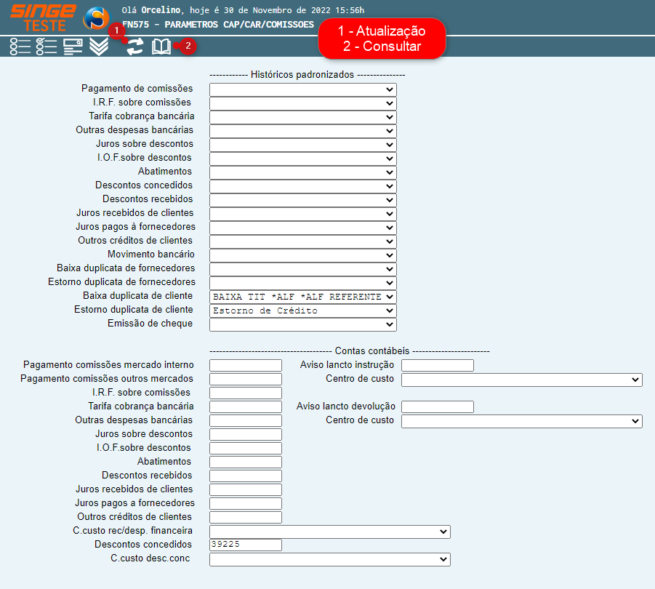Click the Atualização refresh arrows icon
This screenshot has height=589, width=655.
click(134, 47)
